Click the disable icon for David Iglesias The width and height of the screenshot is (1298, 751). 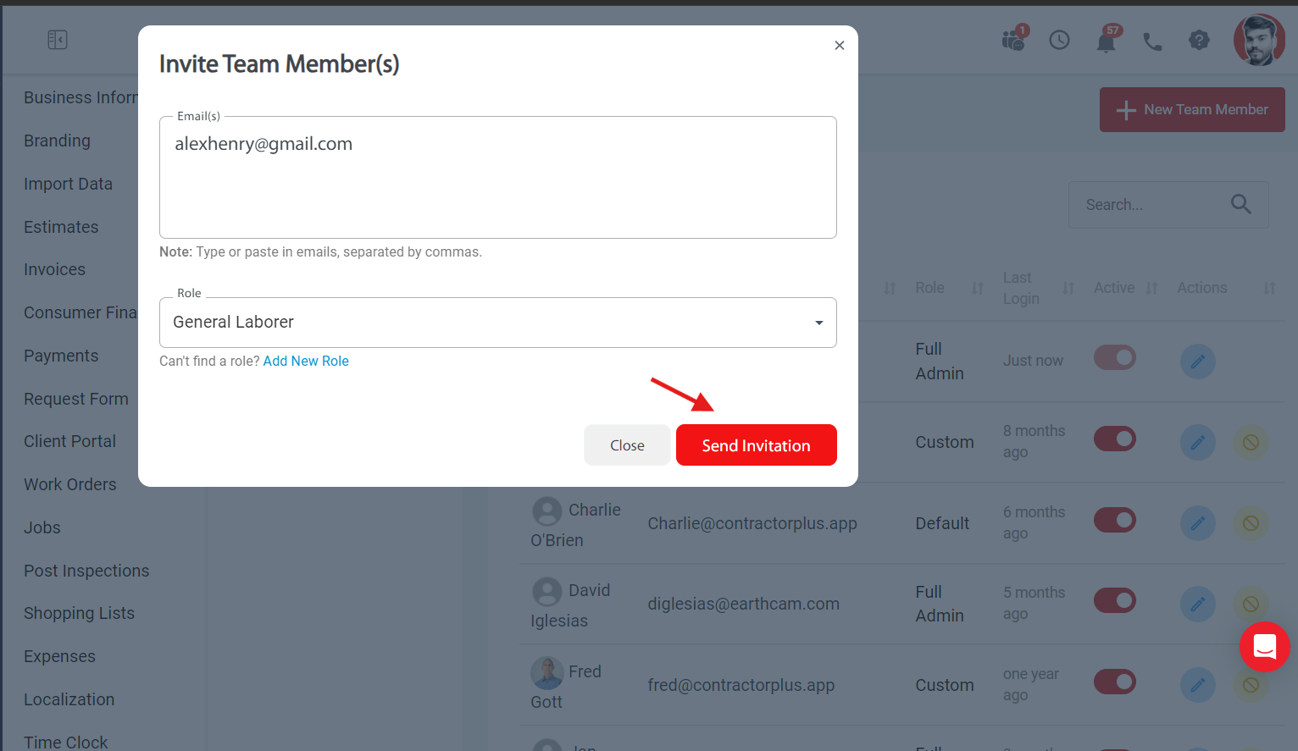(x=1251, y=604)
